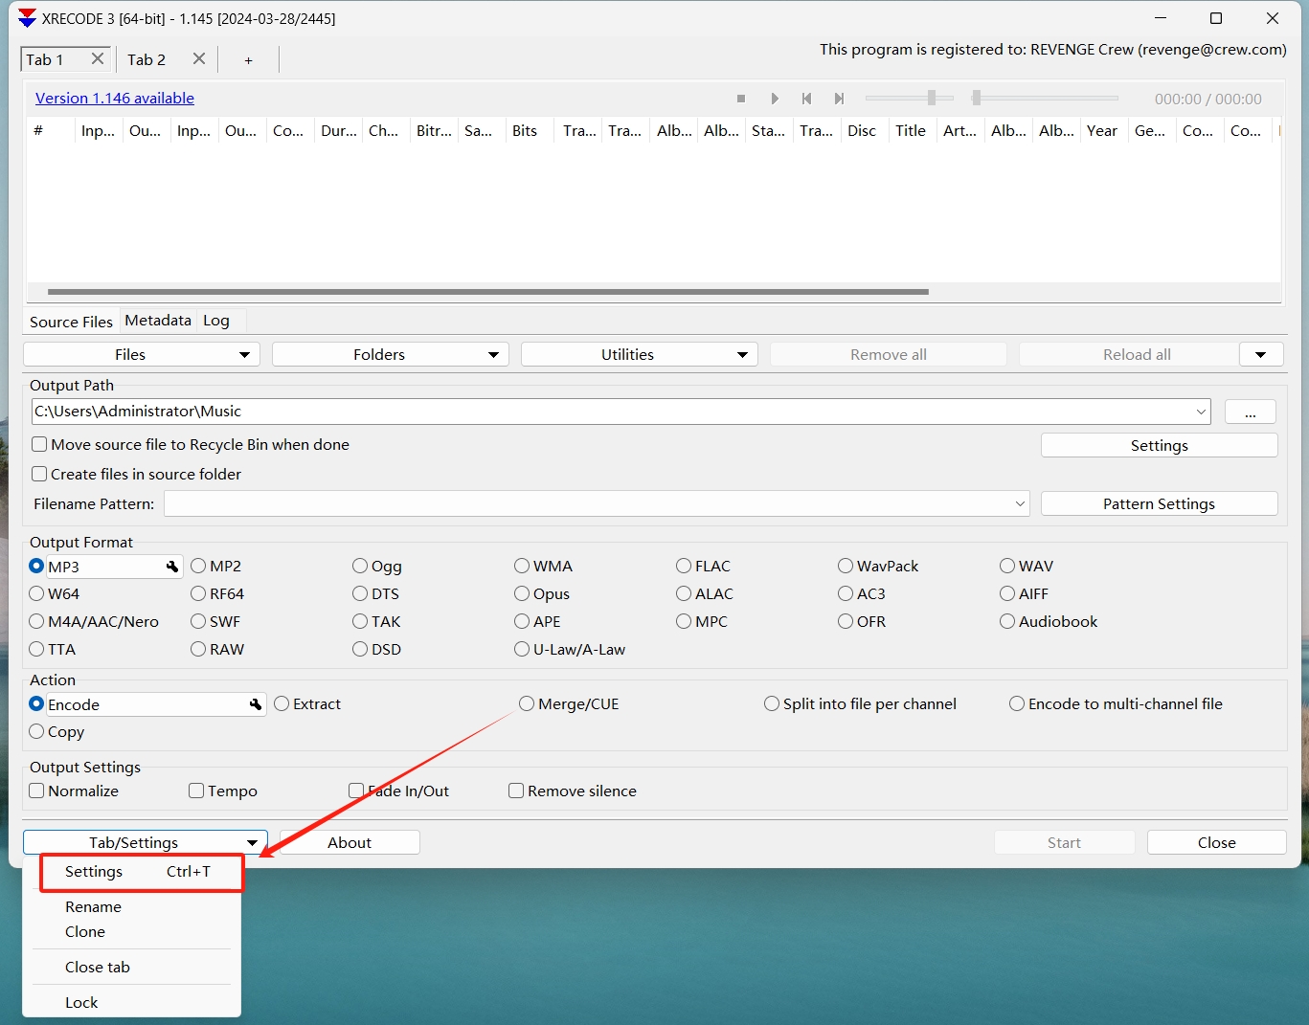Open MP3 encoder settings wrench icon
This screenshot has width=1309, height=1025.
coord(172,567)
